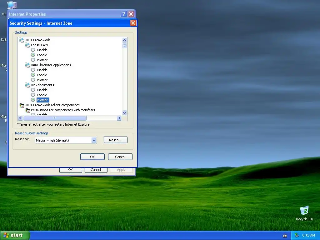This screenshot has height=240, width=320.
Task: Select Disable under Loose XAML
Action: tap(33, 50)
